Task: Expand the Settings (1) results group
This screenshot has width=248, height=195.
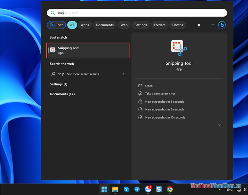Action: (x=58, y=84)
